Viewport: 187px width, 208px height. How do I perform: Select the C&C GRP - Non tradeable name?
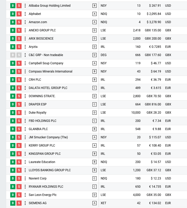[46, 55]
